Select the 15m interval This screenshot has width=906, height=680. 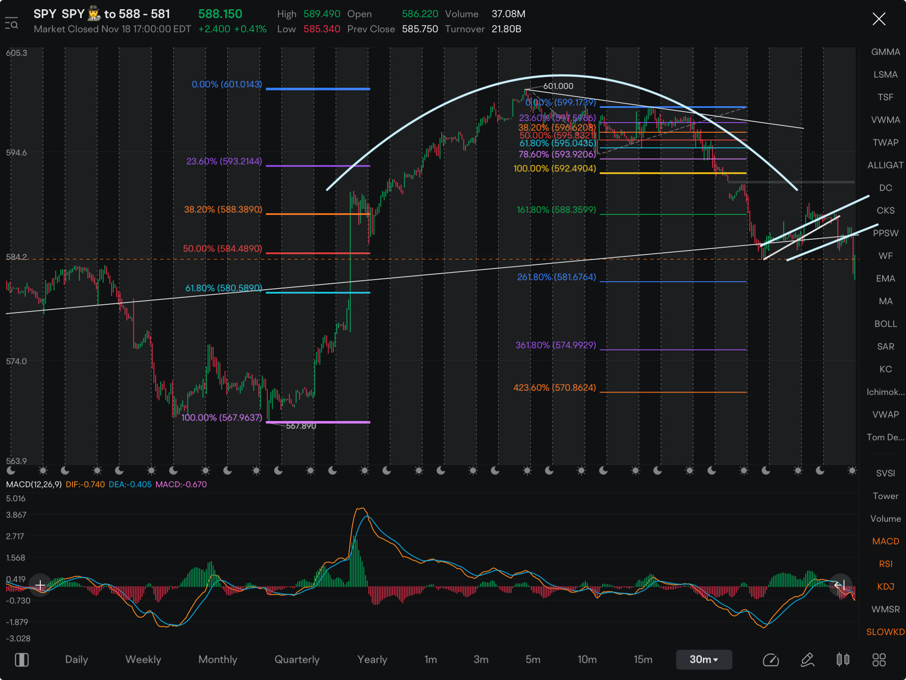pos(643,659)
